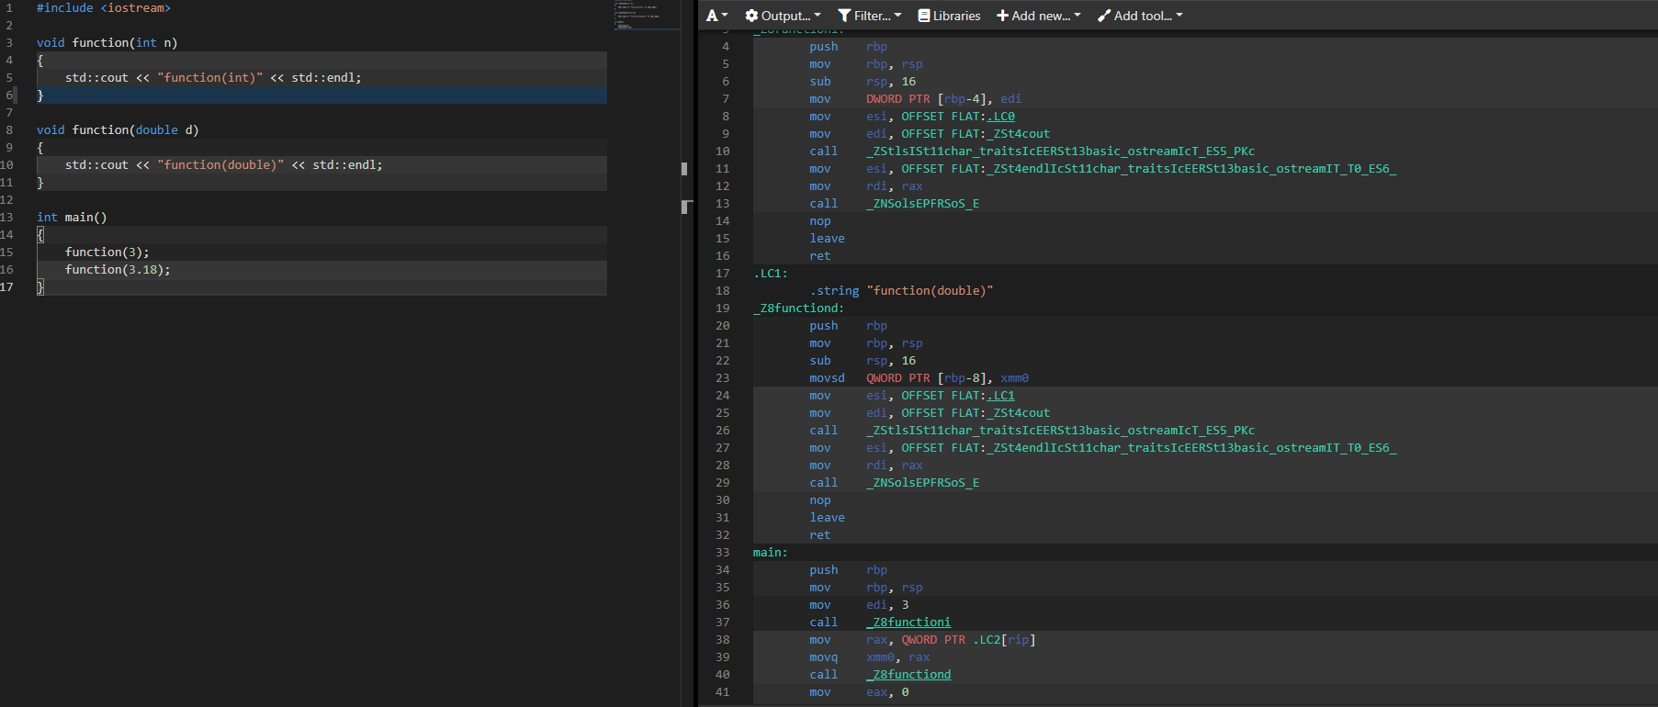Screen dimensions: 1658x707
Task: Click the 'movsd QWORD PTR [rbp-8], xmm0' line
Action: point(919,378)
